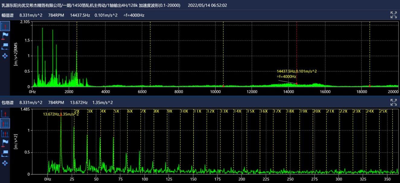The image size is (400, 183).
Task: Click the 10X harmonic marker label
Action: click(184, 111)
